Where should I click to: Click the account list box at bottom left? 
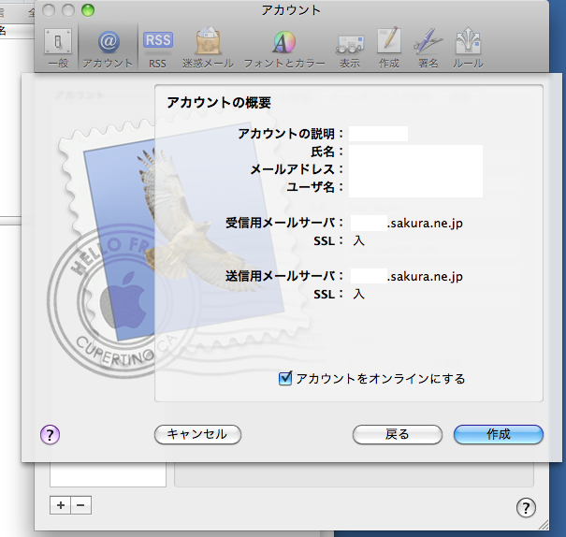[x=108, y=474]
